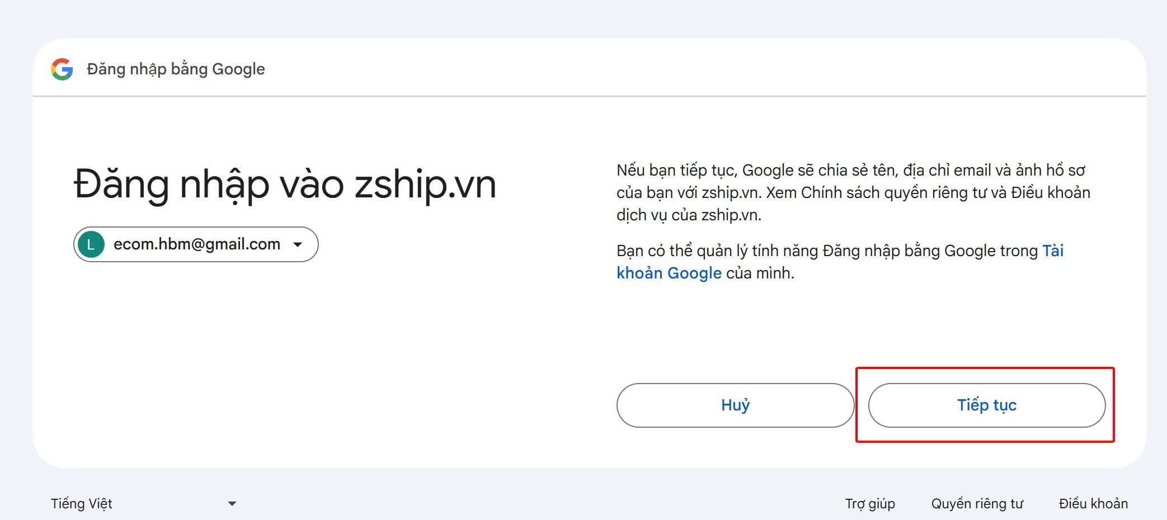
Task: Click the arrow of the language dropdown
Action: [x=232, y=504]
